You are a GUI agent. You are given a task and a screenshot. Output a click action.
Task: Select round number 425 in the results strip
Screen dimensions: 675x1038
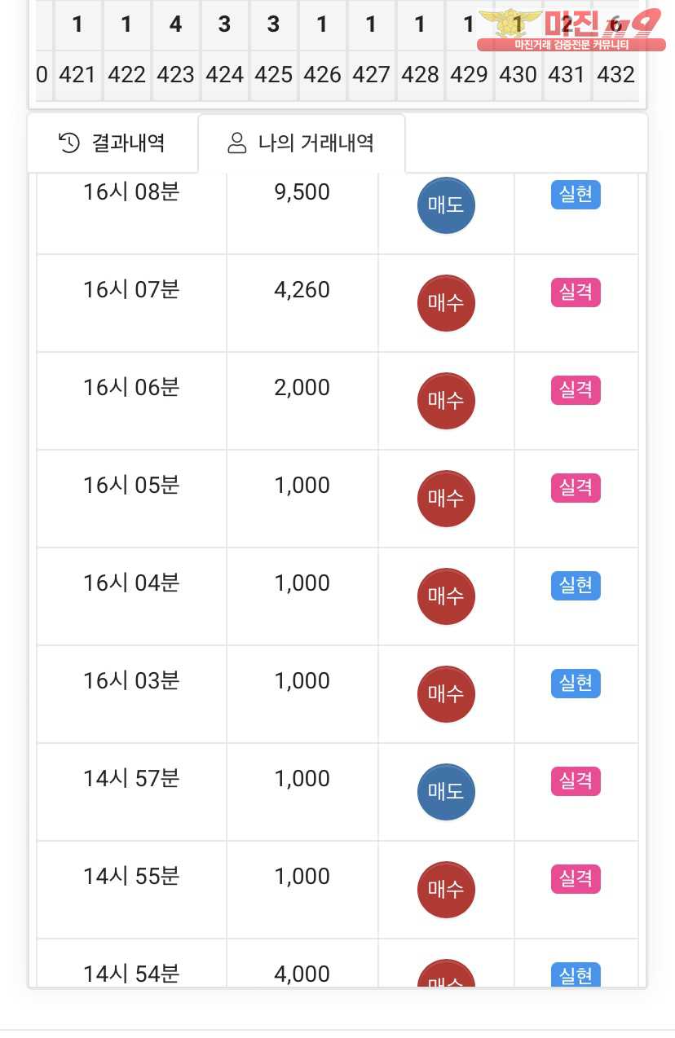[x=273, y=75]
